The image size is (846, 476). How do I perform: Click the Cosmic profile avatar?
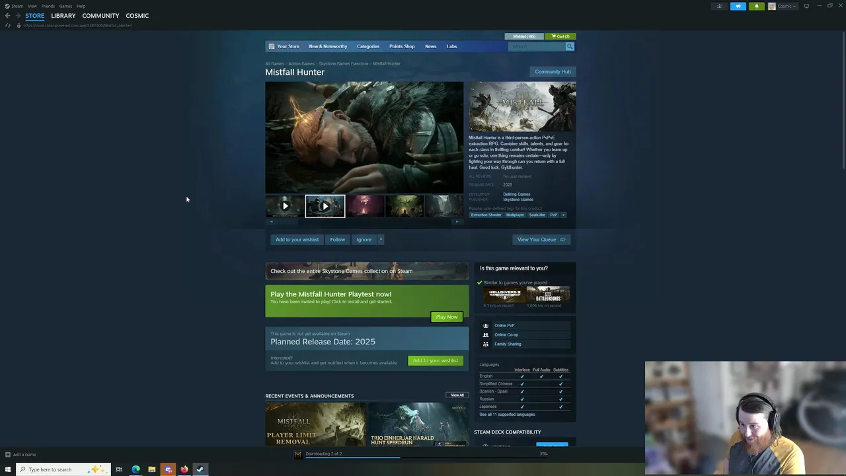coord(771,6)
